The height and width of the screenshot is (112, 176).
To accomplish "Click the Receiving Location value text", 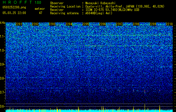I will [125, 6].
